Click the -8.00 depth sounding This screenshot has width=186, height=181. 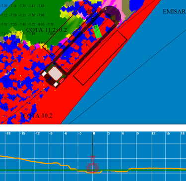coord(41,24)
